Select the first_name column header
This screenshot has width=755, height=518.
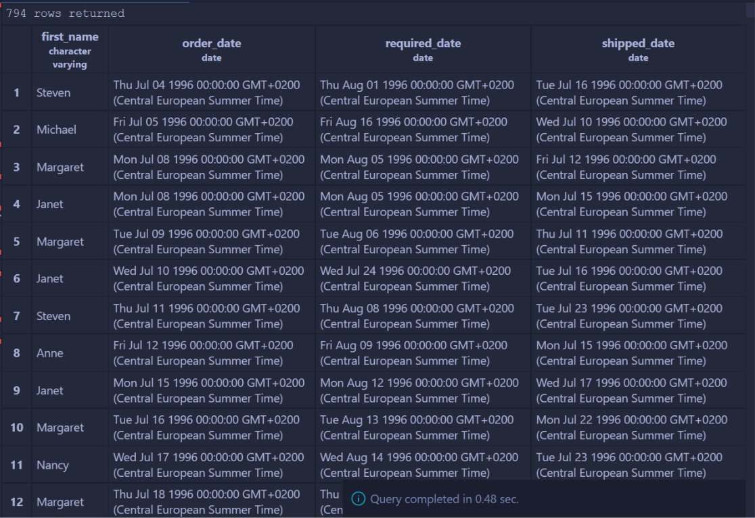tap(70, 49)
